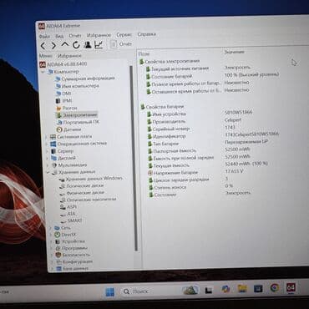Click the DirectX Xbox icon
309x309 pixels.
coord(58,235)
